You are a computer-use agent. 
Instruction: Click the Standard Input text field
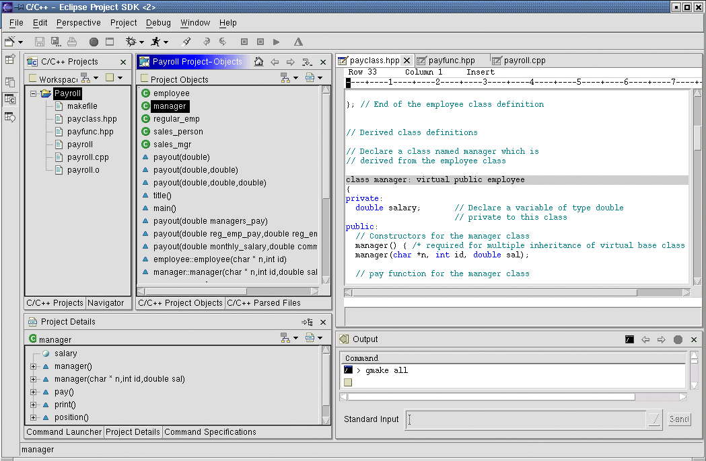click(525, 419)
